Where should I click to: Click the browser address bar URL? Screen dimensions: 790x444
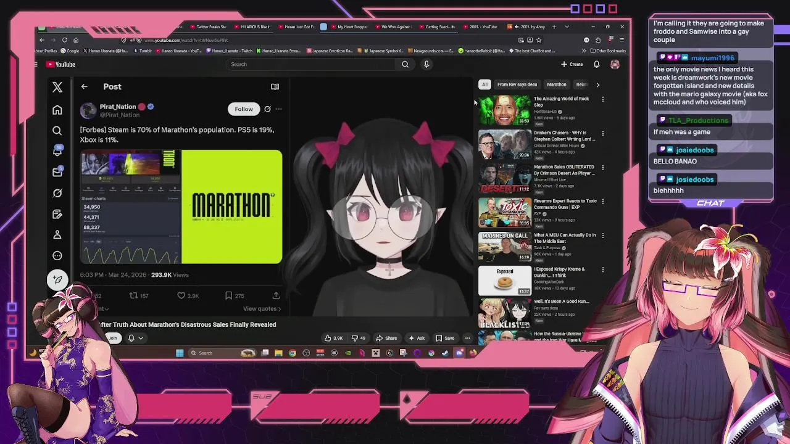point(186,40)
